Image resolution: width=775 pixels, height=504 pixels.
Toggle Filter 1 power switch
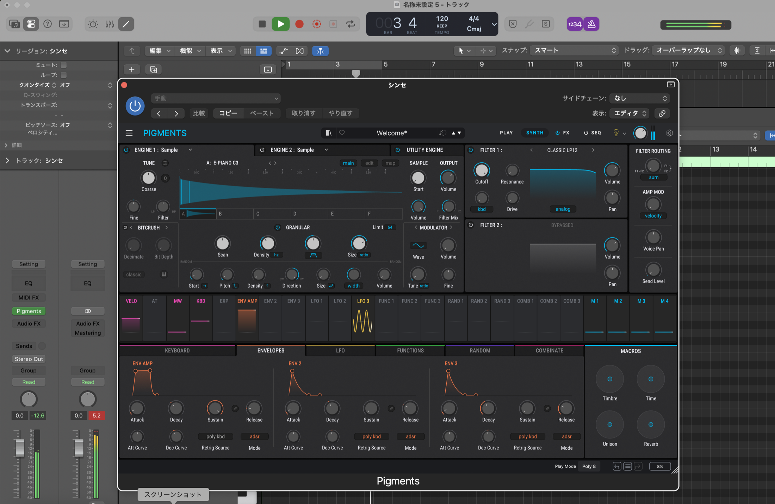[x=471, y=150]
